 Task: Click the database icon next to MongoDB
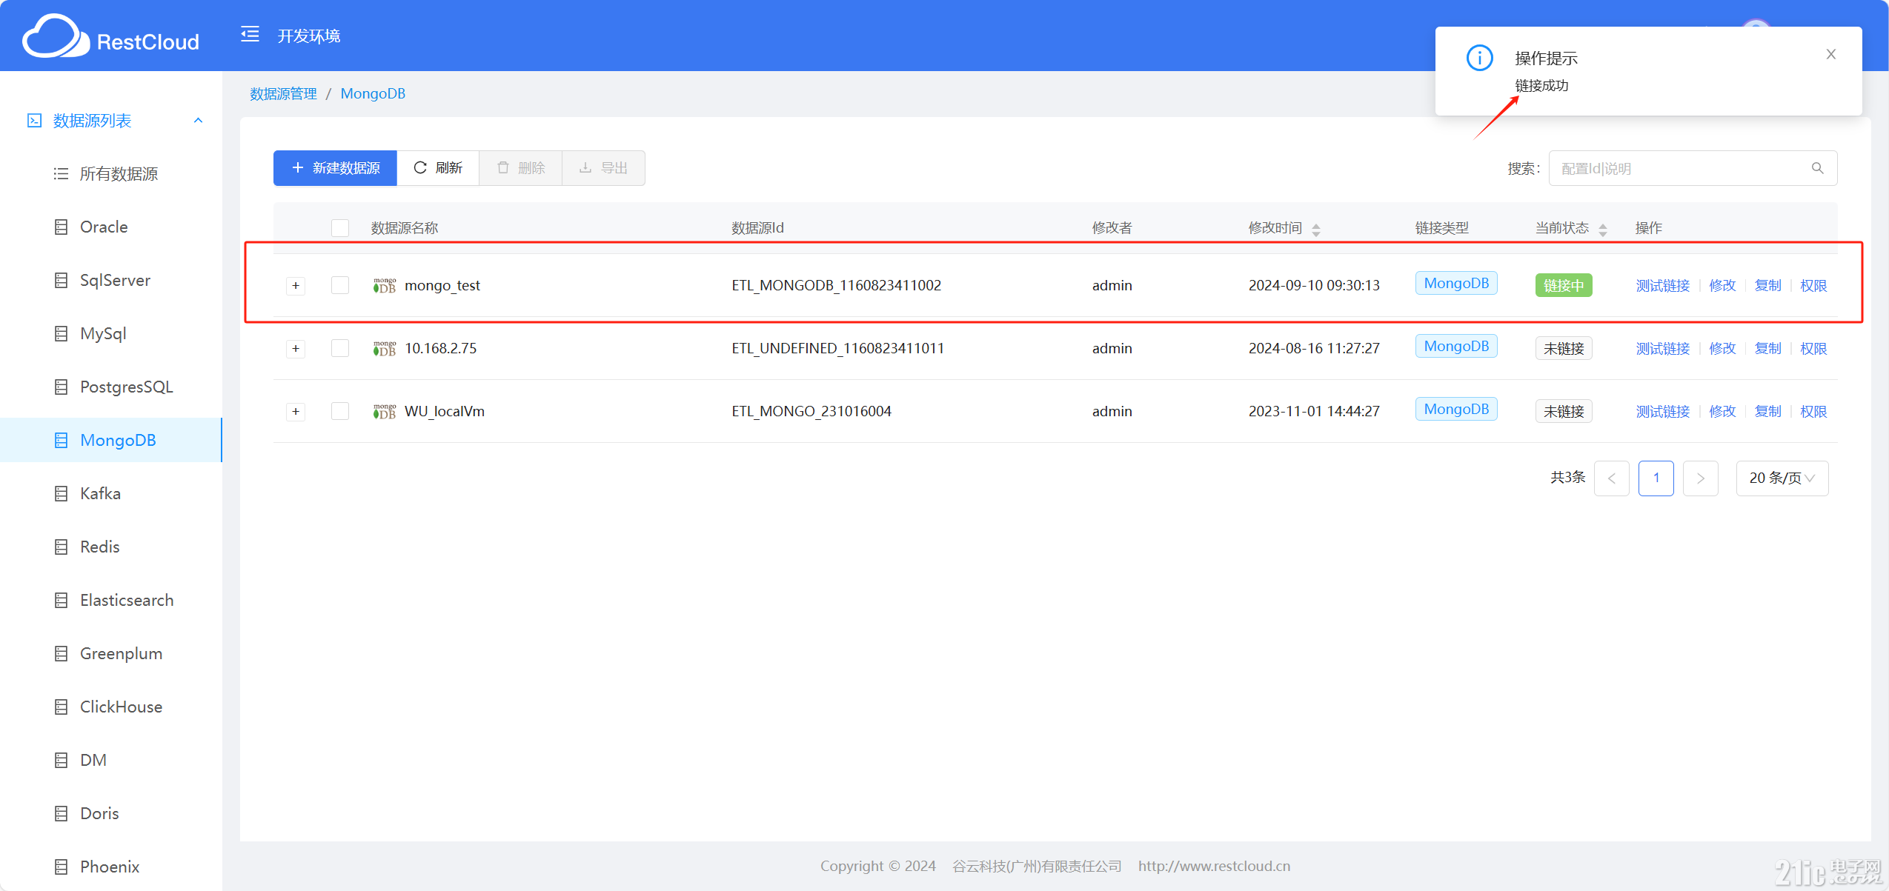(61, 440)
